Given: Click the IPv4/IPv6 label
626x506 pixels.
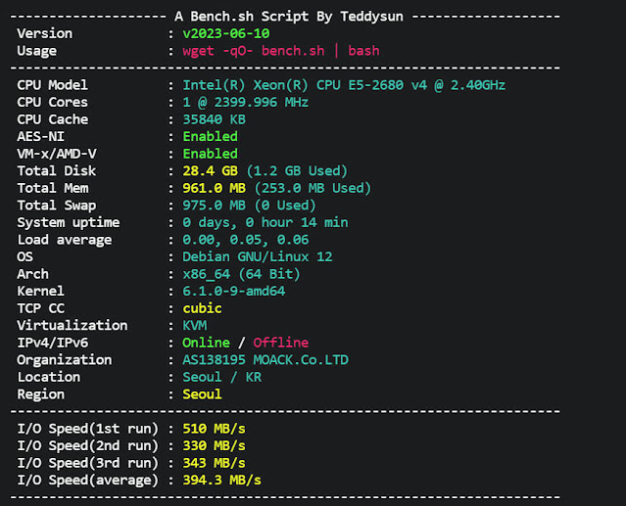Looking at the screenshot, I should 53,343.
